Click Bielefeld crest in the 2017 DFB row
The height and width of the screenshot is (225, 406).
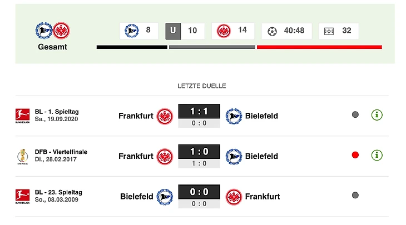(x=234, y=156)
